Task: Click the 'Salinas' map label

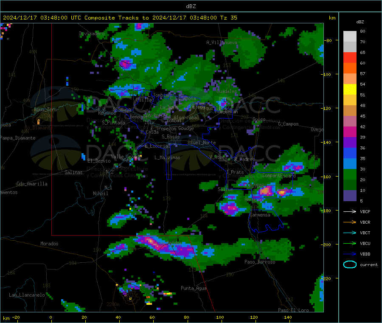Action: tap(73, 172)
